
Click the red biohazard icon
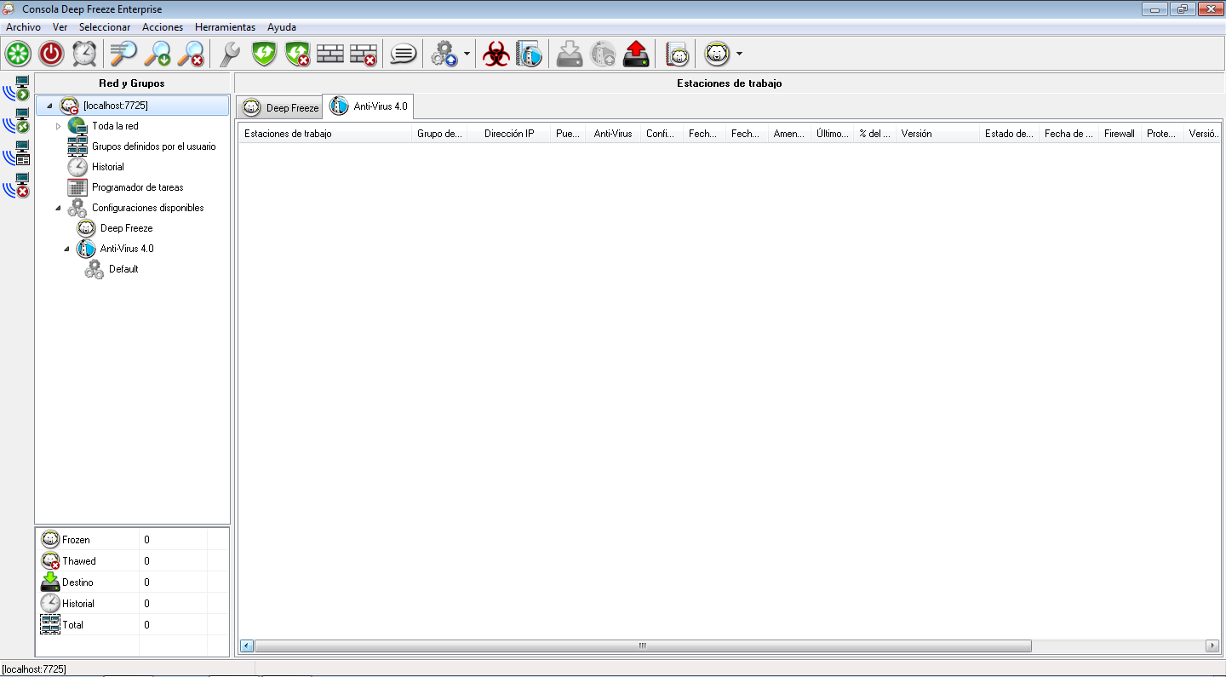pos(496,55)
